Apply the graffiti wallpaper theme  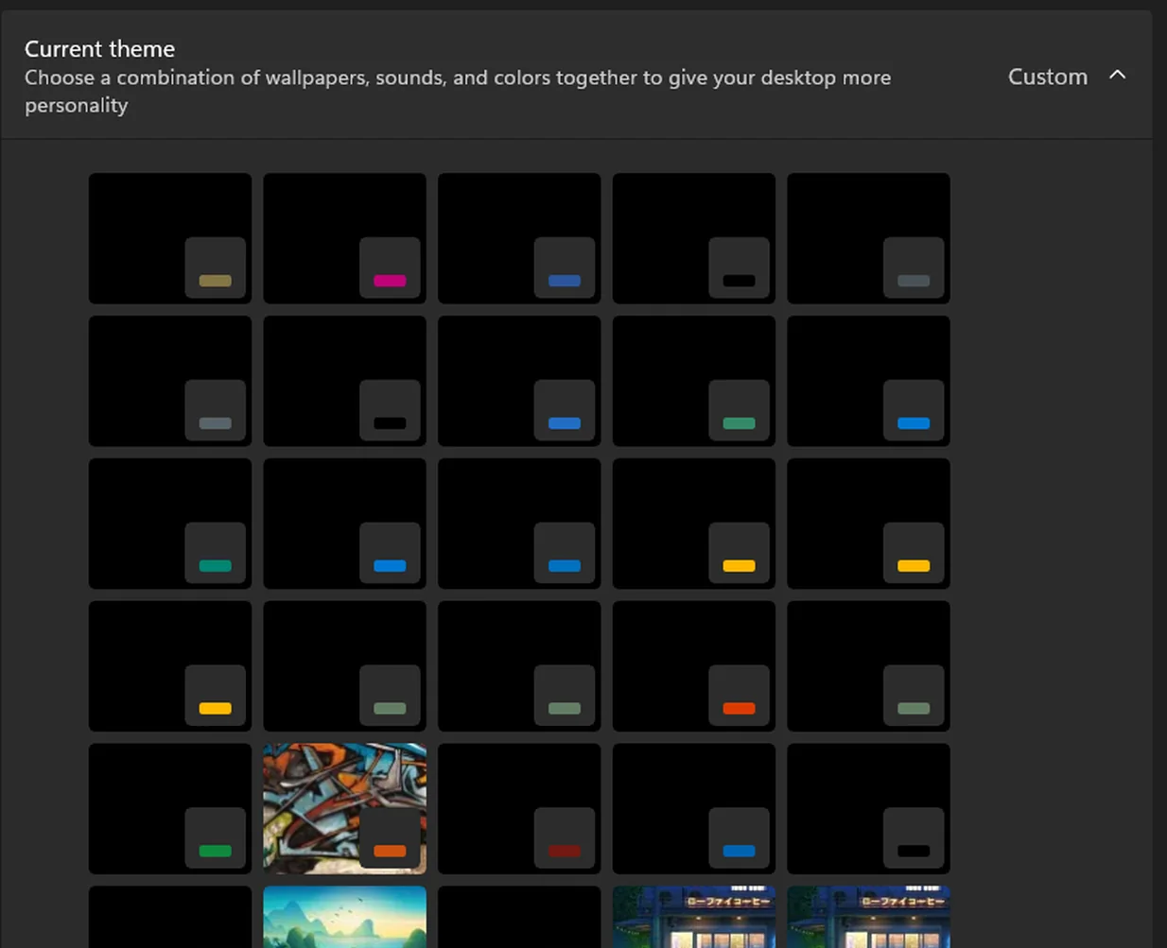(x=344, y=809)
